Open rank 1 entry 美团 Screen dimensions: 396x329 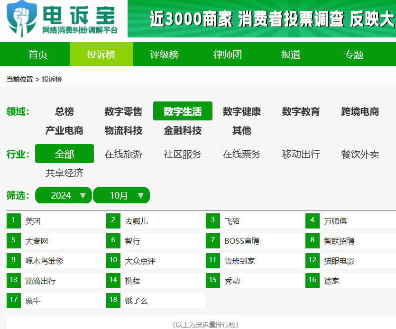click(33, 221)
